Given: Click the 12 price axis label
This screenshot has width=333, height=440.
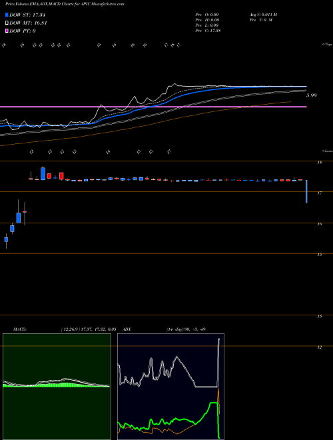Looking at the screenshot, I should point(319,347).
